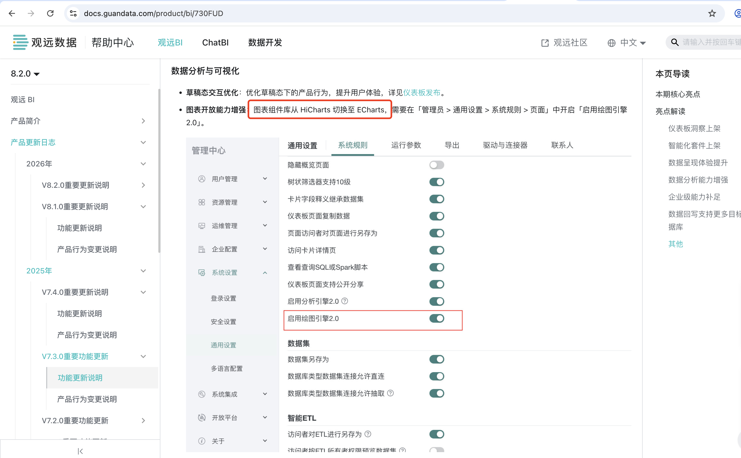Click the 用户管理 person icon

pos(202,179)
